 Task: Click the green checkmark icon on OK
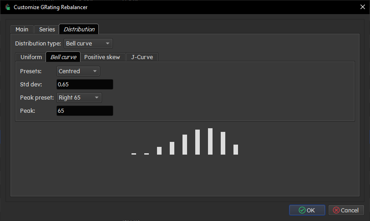302,210
